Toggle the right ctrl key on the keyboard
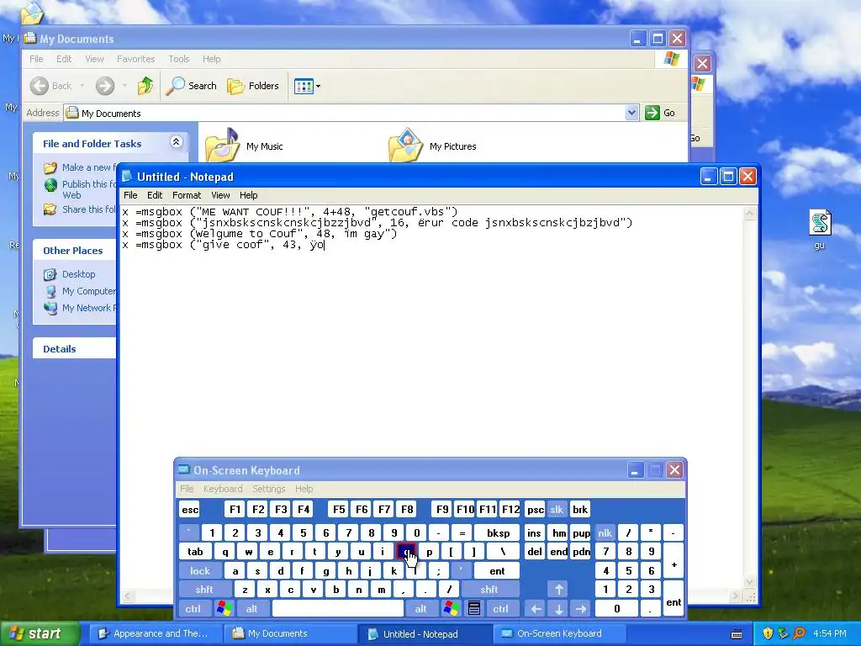 (x=500, y=609)
